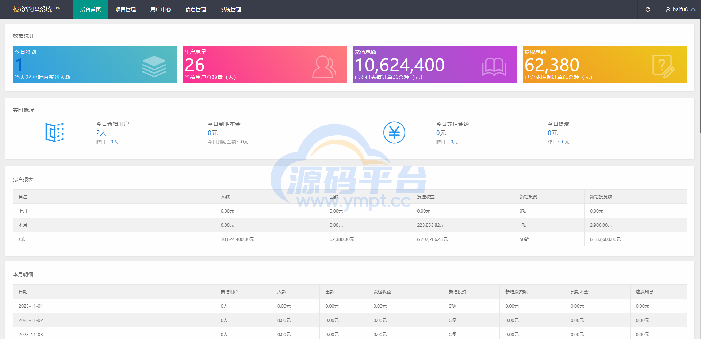701x339 pixels.
Task: Open the 用户中心 menu
Action: (x=161, y=9)
